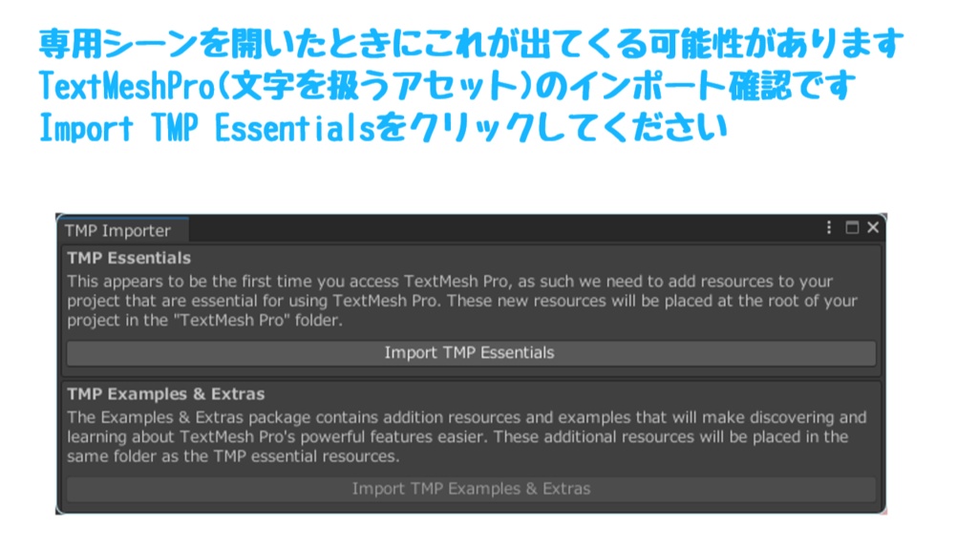Click the TMP Examples & Extras heading

(166, 394)
